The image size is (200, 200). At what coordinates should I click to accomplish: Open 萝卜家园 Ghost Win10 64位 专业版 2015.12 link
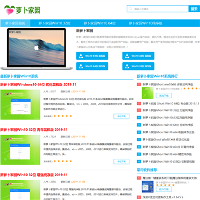[x=171, y=103]
